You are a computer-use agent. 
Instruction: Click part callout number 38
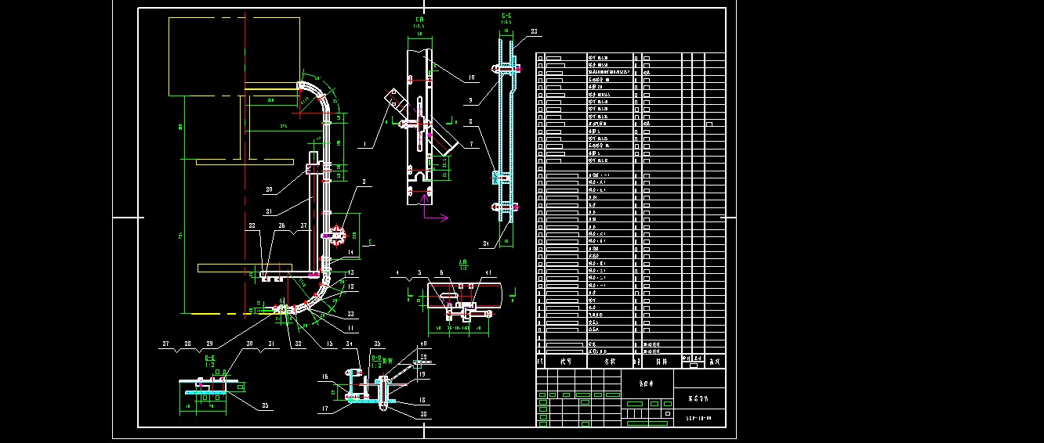pos(422,414)
